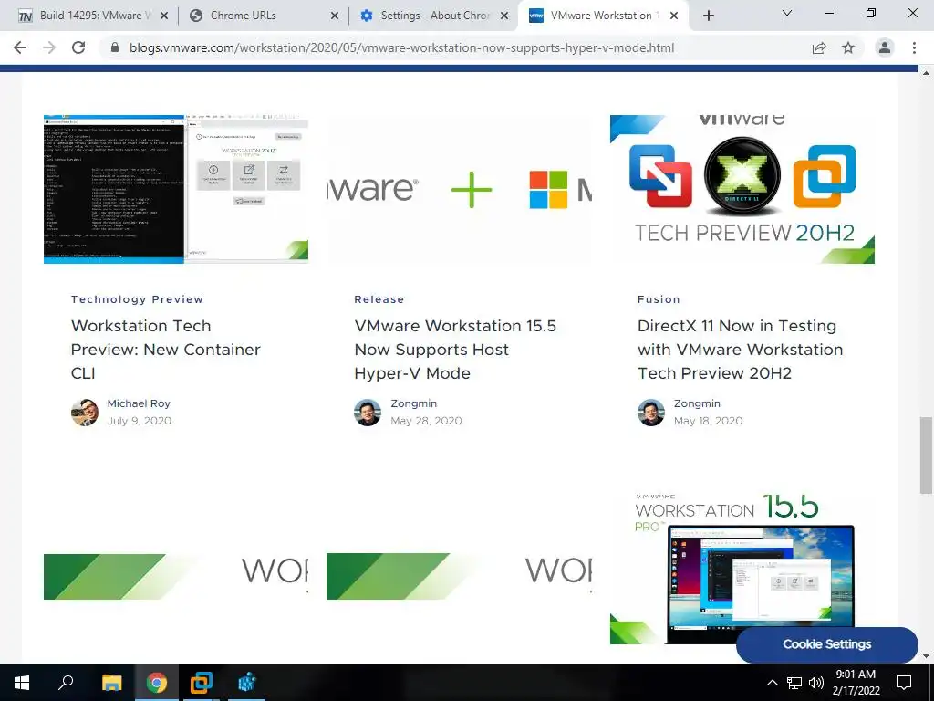Viewport: 934px width, 701px height.
Task: Open the Workstation 15.5 Pro thumbnail
Action: click(742, 570)
